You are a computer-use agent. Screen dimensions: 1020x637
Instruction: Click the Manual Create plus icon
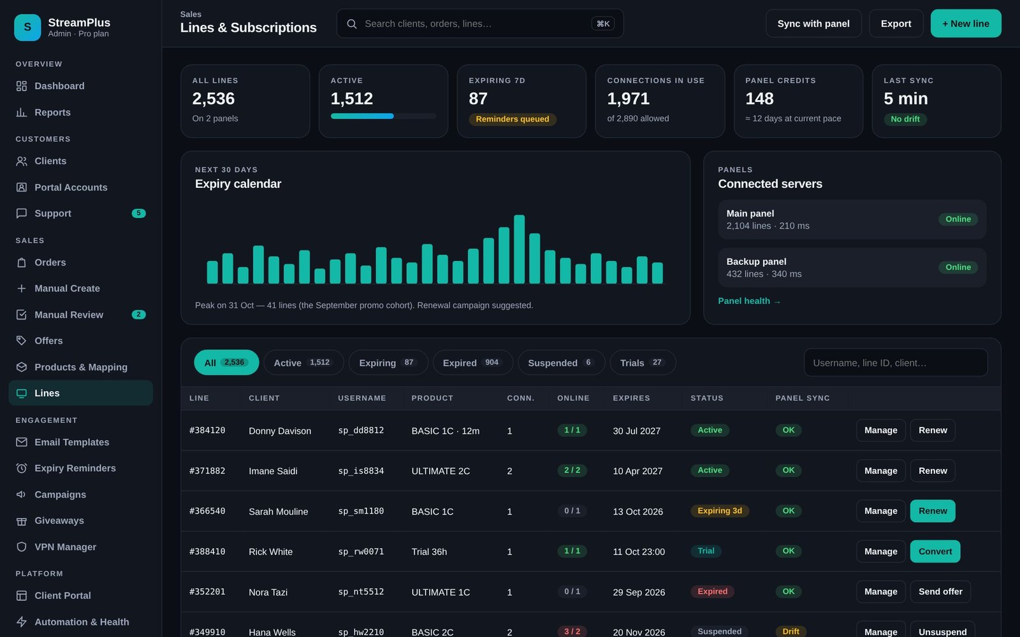tap(22, 289)
